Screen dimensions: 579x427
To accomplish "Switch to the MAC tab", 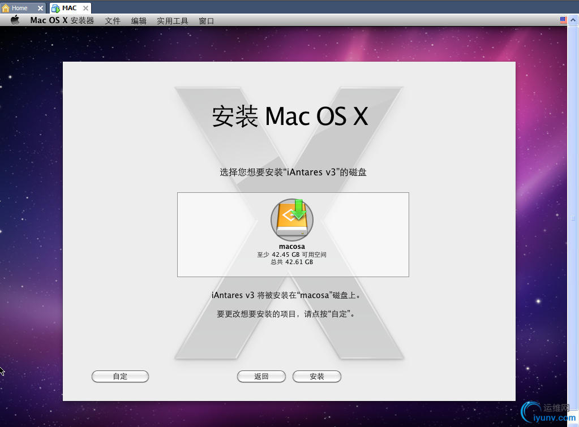I will pos(70,8).
